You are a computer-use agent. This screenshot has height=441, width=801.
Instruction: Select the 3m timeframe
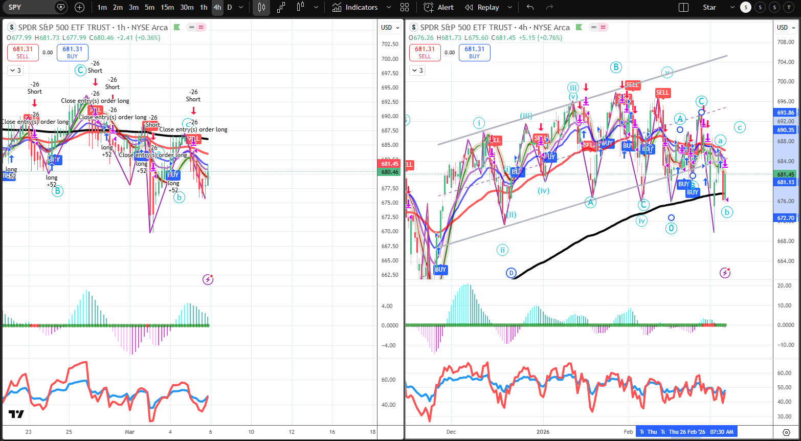point(133,7)
